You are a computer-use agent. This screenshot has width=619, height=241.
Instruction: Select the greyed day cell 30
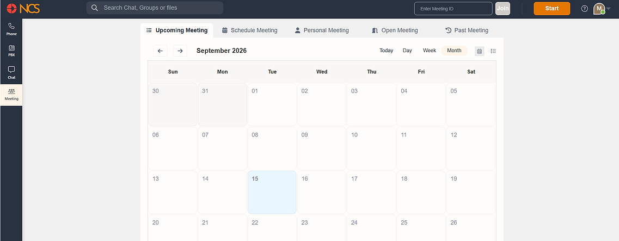(173, 104)
